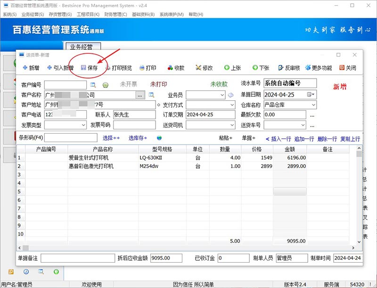The height and width of the screenshot is (288, 377).
Task: Open the 业务经营(S) menu
Action: point(33,15)
